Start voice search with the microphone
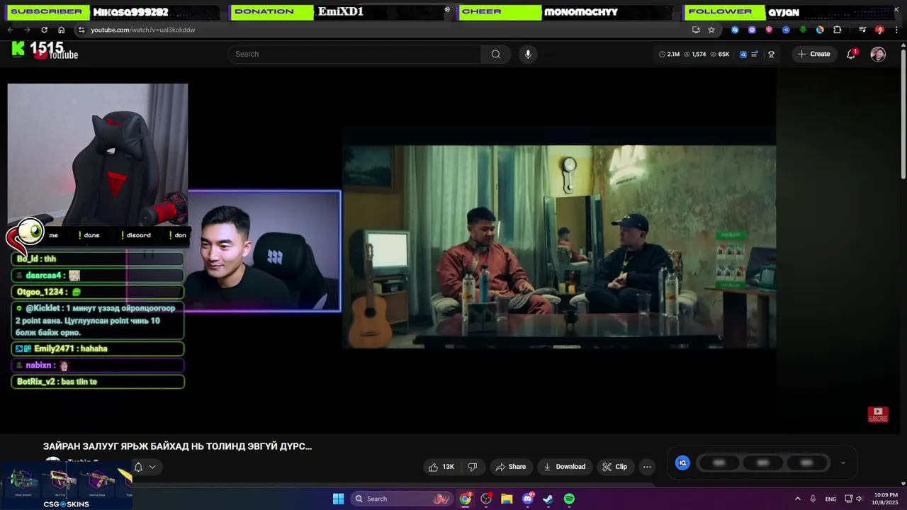 [x=527, y=54]
